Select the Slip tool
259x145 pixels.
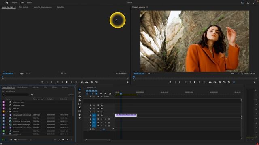pos(79,104)
